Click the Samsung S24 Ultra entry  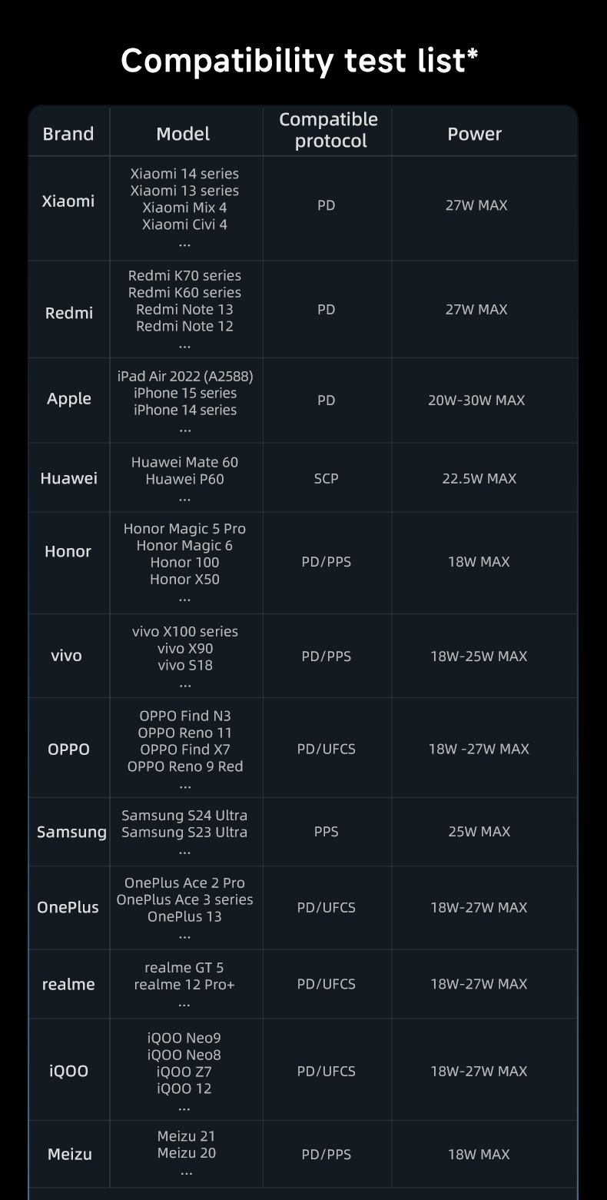click(184, 815)
